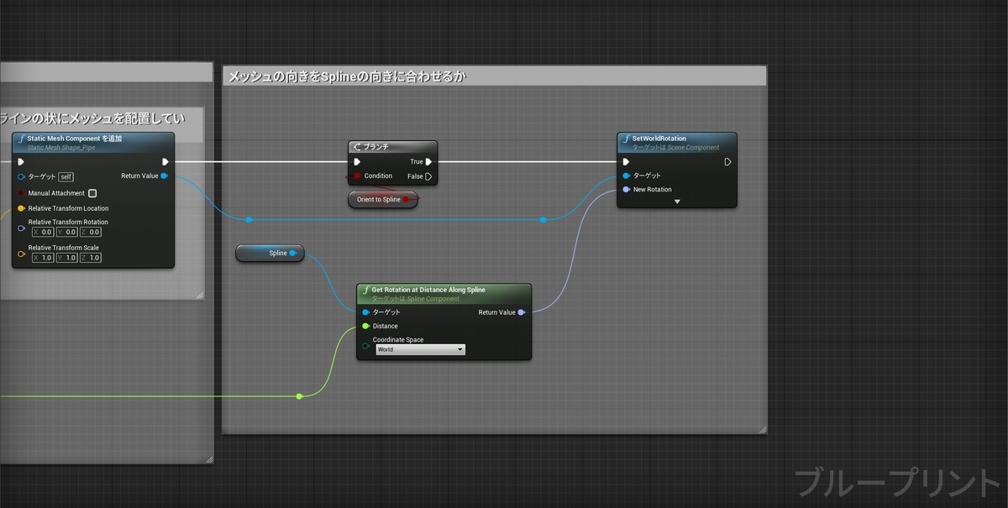Click Relative Transform Location pin
This screenshot has width=1008, height=508.
[21, 208]
